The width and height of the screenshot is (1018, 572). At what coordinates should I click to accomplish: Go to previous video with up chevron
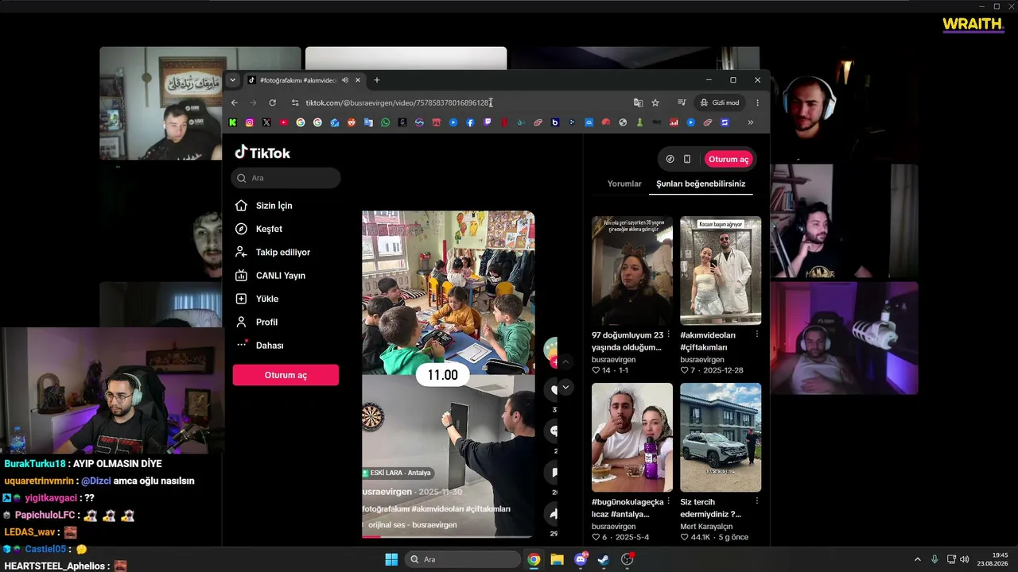566,362
